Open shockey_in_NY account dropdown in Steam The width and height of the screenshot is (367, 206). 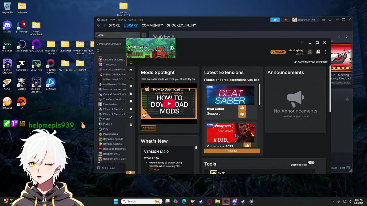click(305, 20)
